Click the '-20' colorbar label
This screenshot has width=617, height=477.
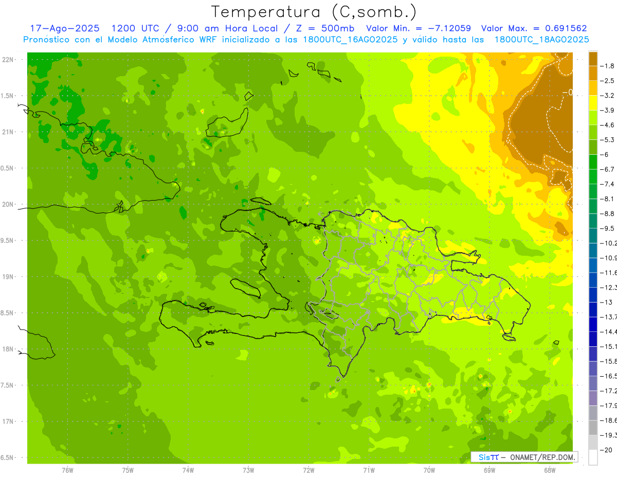[607, 450]
